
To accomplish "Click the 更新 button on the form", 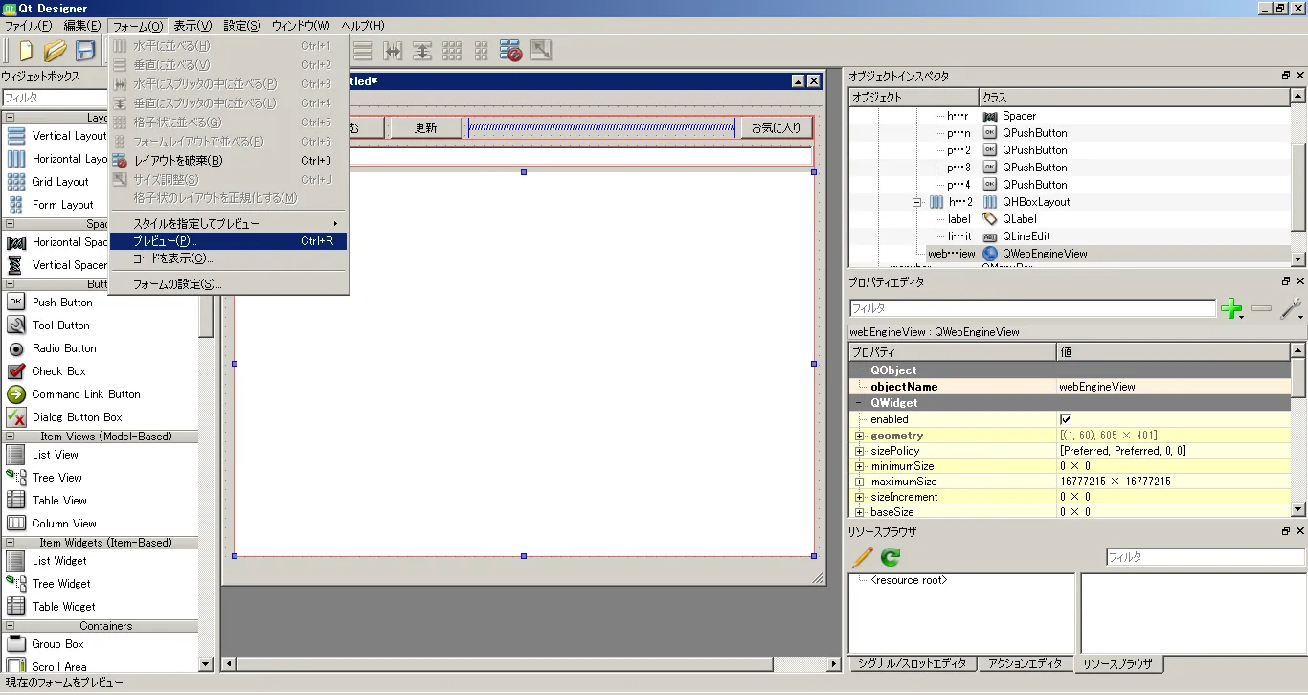I will click(x=425, y=127).
